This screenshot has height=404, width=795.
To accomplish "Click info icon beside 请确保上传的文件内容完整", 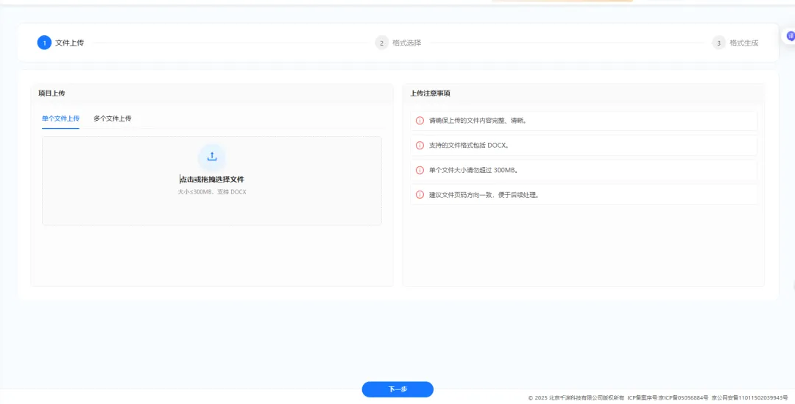I will [x=420, y=121].
